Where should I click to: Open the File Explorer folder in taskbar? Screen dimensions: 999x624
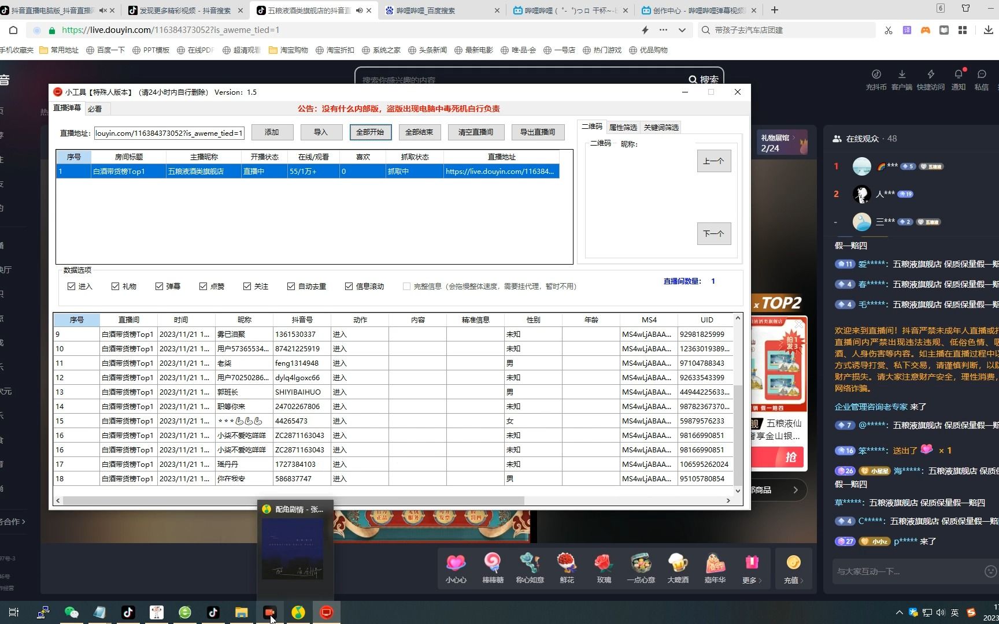pyautogui.click(x=242, y=612)
